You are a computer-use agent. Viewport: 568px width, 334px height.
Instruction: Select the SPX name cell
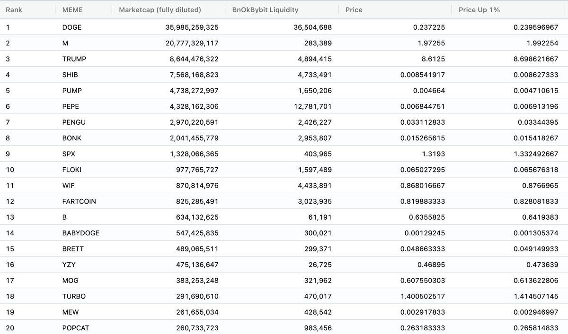point(69,154)
